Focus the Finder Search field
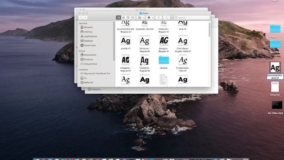This screenshot has height=160, width=284. (192, 17)
